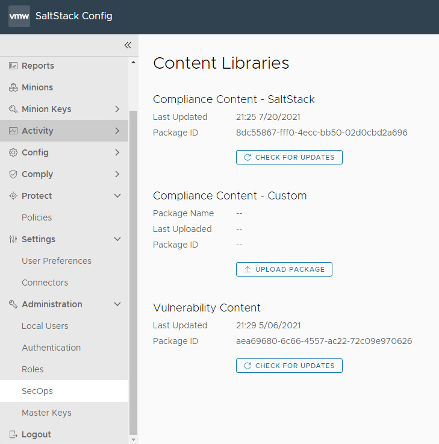The width and height of the screenshot is (439, 444).
Task: Click the Minions cubes icon
Action: click(x=13, y=87)
